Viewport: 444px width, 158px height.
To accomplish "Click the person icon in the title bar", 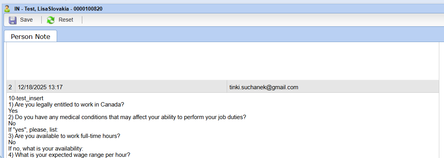I will point(7,9).
